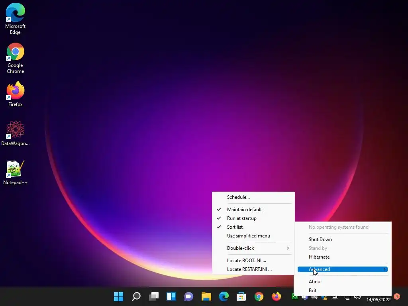Select the Notepad++ desktop shortcut
The height and width of the screenshot is (306, 408).
point(16,172)
